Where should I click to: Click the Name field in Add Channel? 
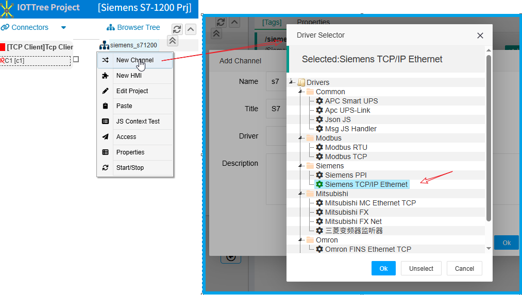276,81
